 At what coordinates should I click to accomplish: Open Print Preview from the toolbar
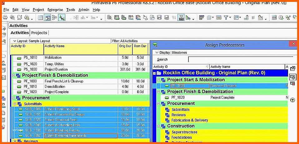[x=12, y=17]
